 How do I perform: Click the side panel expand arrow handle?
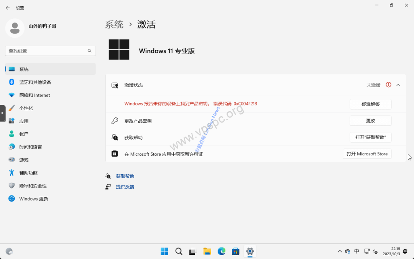(2, 113)
